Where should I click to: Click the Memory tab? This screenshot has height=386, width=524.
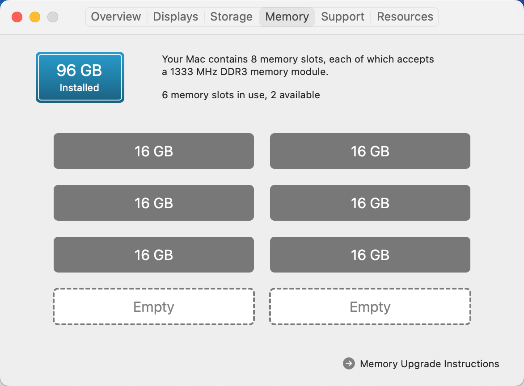click(x=287, y=17)
